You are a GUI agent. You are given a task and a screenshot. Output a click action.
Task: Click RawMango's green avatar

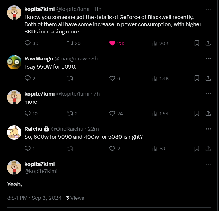14,62
